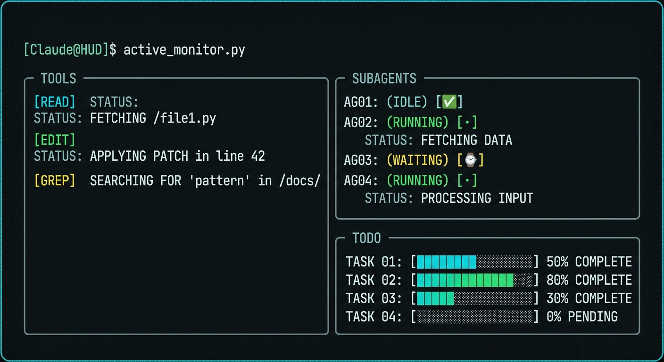The height and width of the screenshot is (362, 664).
Task: Select the [EDIT] tool tag
Action: (x=55, y=140)
